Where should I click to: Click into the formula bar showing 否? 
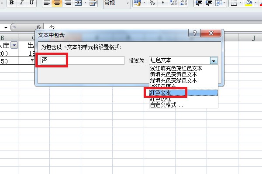point(152,27)
